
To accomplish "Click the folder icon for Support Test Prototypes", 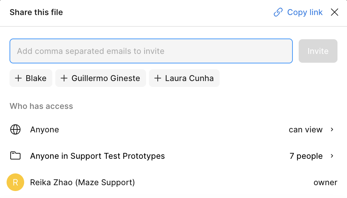I will coord(15,156).
